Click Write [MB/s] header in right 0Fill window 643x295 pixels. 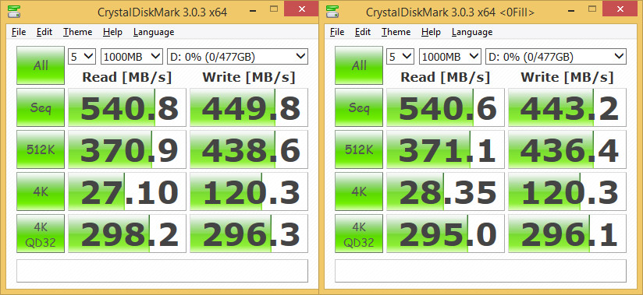(567, 77)
